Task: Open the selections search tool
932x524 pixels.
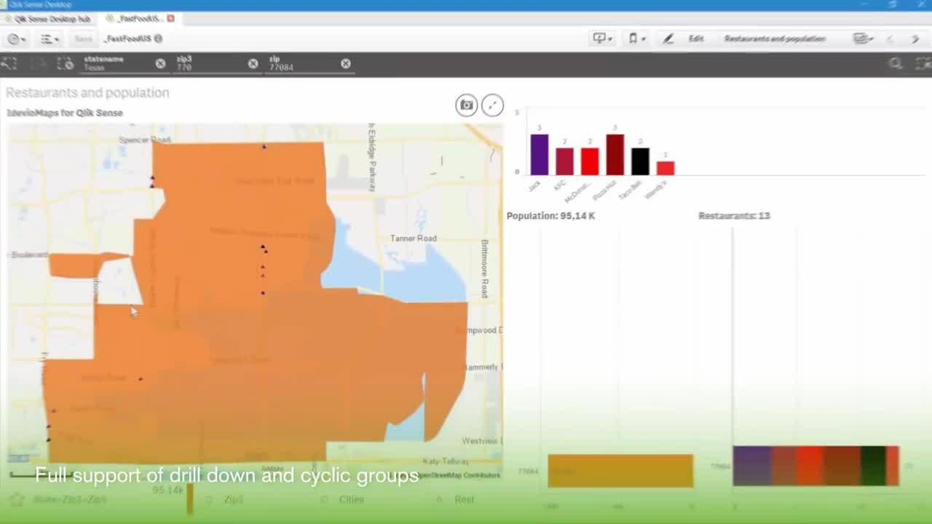Action: (x=896, y=64)
